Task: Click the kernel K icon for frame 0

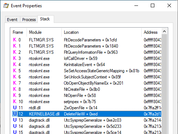Action: pyautogui.click(x=15, y=40)
